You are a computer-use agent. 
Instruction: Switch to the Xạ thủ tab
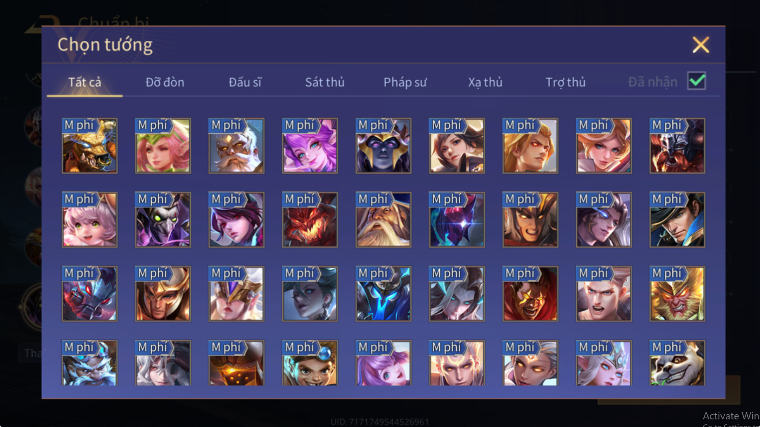(x=485, y=82)
